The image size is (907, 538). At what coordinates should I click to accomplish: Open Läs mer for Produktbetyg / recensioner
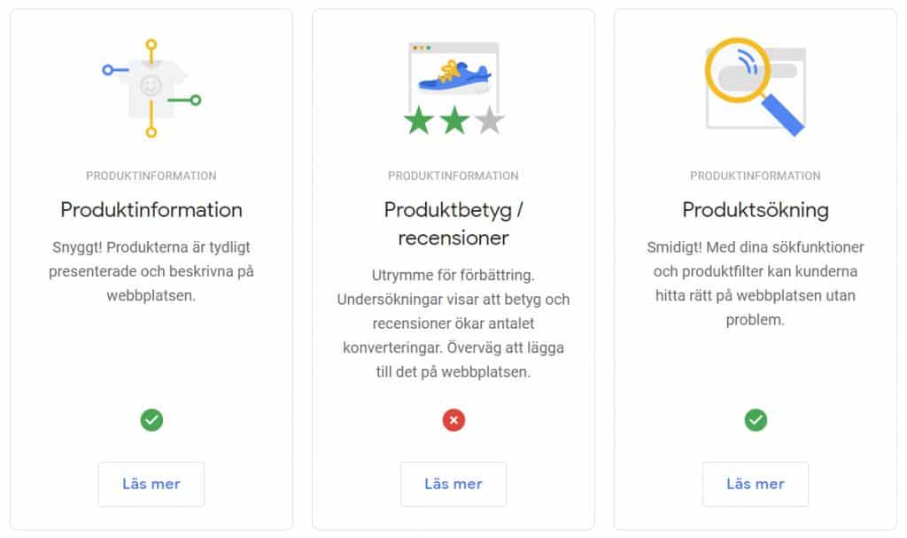pos(453,484)
